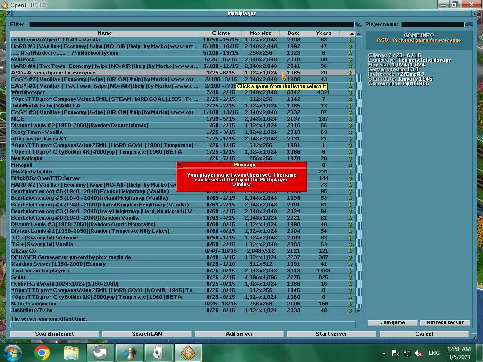Select the JobbMintATv.hu | VANILLA server
The width and height of the screenshot is (483, 362).
tap(183, 106)
